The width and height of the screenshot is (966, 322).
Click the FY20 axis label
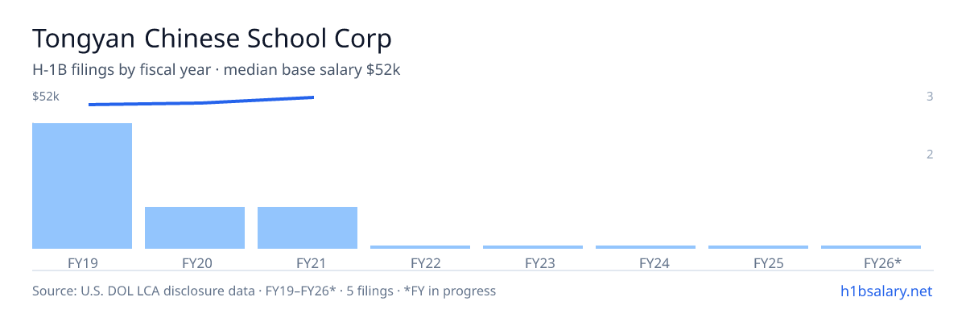196,262
